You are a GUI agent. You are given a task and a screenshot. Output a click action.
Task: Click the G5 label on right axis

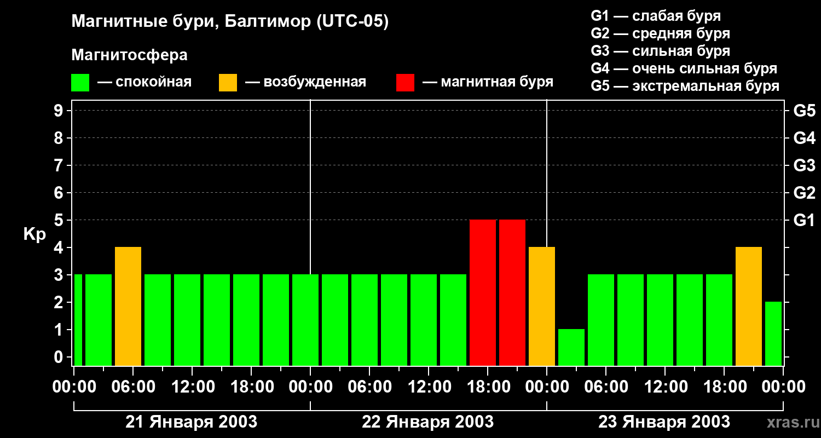click(x=804, y=111)
